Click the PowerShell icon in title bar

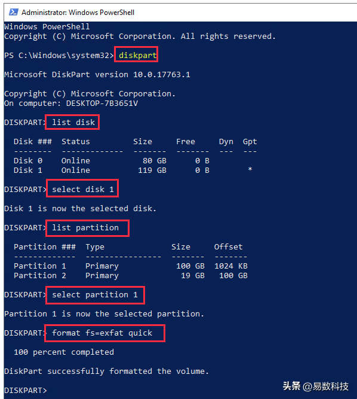(x=14, y=12)
